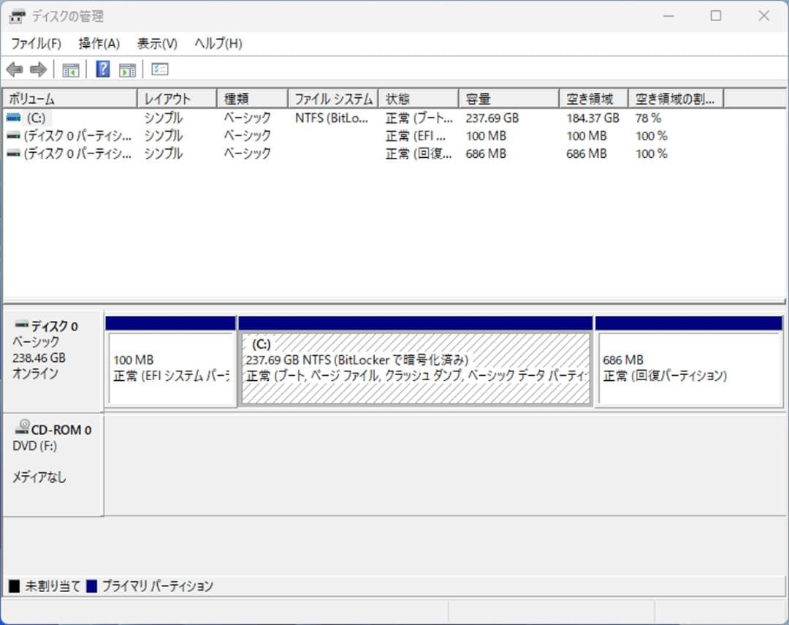Screen dimensions: 789x625
Task: Open the 操作(A) menu
Action: coord(97,43)
